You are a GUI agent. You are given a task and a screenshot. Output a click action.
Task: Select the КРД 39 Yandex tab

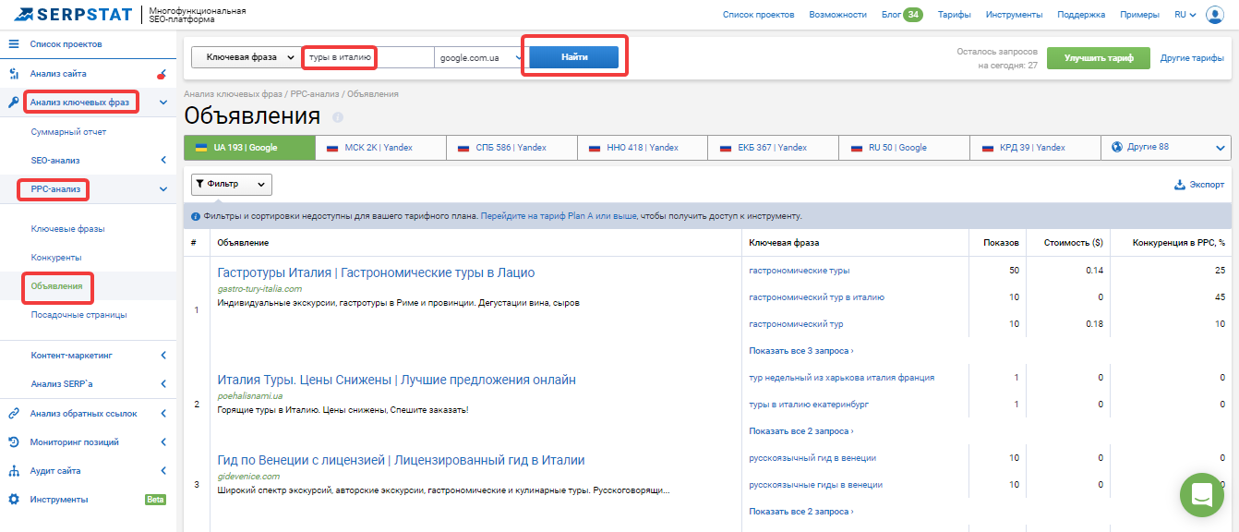(x=1036, y=147)
